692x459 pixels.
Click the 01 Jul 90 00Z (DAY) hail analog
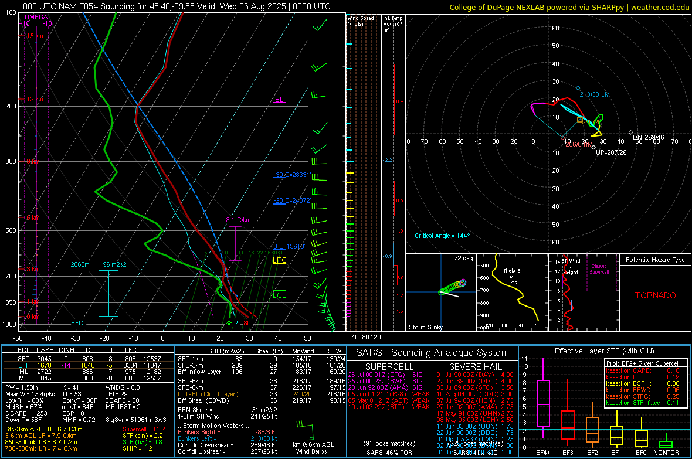[x=475, y=375]
